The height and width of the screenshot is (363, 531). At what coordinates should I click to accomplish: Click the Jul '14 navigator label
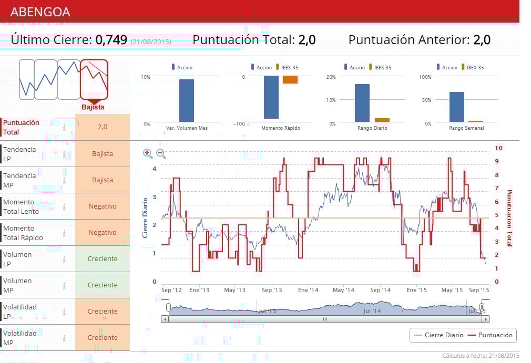(x=372, y=311)
